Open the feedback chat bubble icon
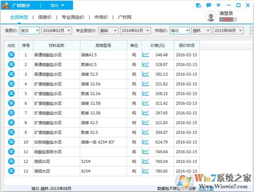 208,6
